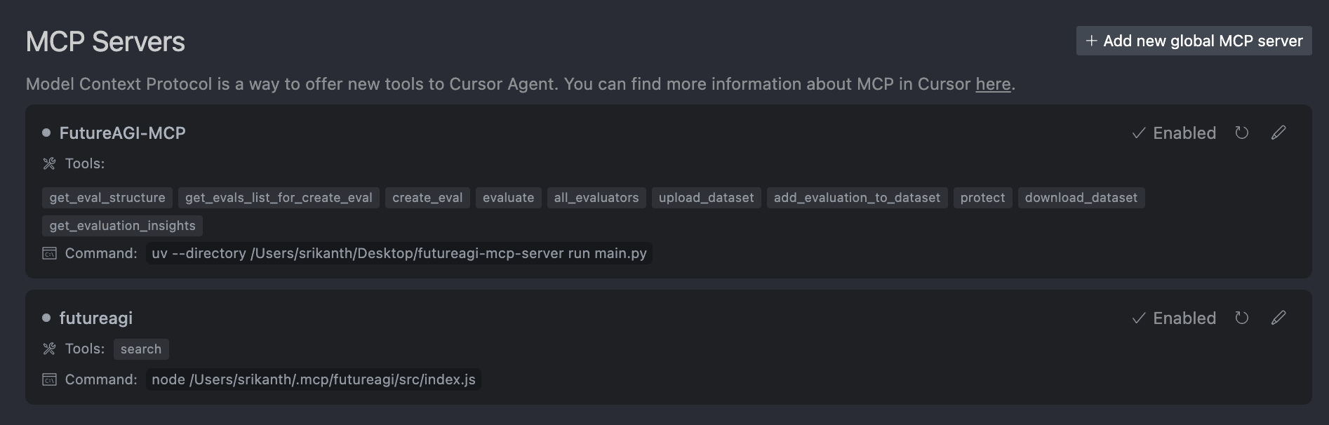Viewport: 1329px width, 425px height.
Task: Select the uv --directory command text
Action: [x=399, y=253]
